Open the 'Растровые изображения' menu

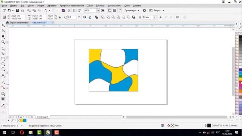[x=72, y=6]
